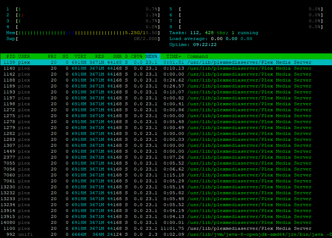This screenshot has height=238, width=332.
Task: Click the CPU 3 usage meter
Action: 83,21
